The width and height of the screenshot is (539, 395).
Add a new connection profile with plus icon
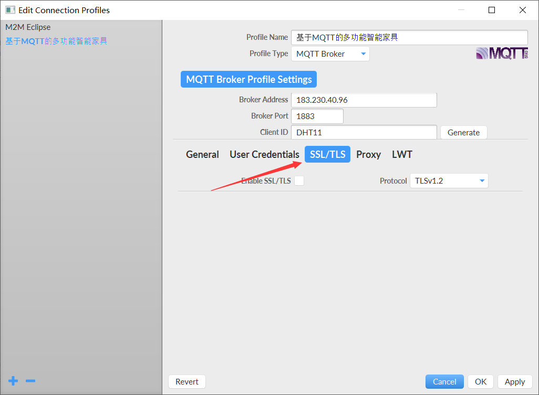pos(13,381)
